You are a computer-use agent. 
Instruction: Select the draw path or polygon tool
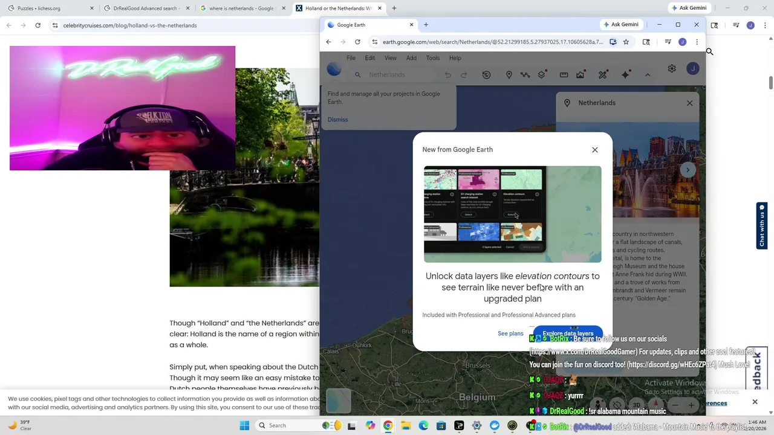(x=525, y=75)
